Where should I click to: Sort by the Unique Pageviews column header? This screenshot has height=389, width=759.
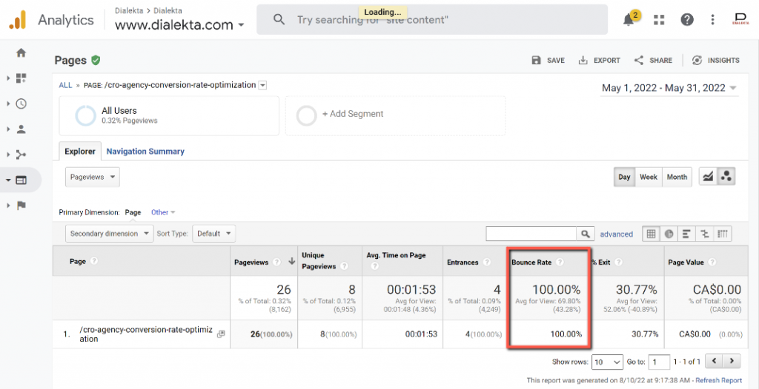(319, 260)
